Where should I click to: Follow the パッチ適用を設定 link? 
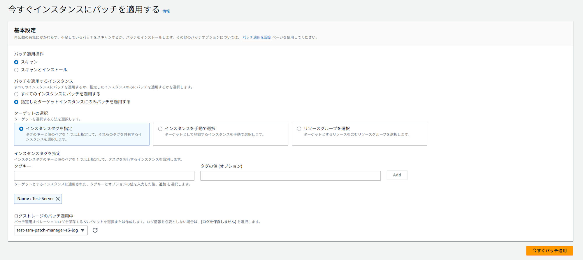click(x=257, y=38)
